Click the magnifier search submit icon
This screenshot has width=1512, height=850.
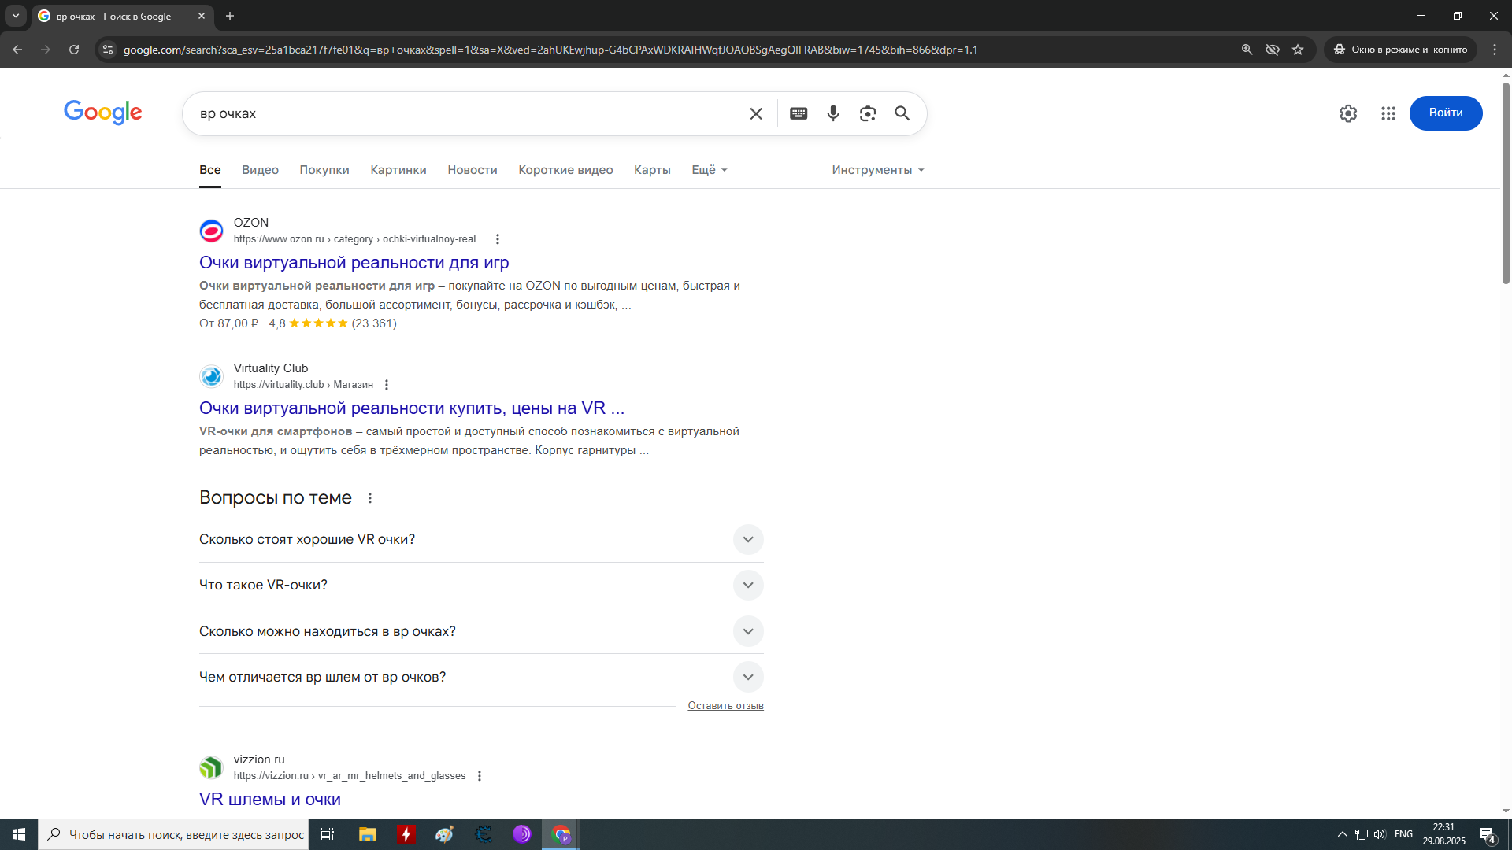coord(902,113)
